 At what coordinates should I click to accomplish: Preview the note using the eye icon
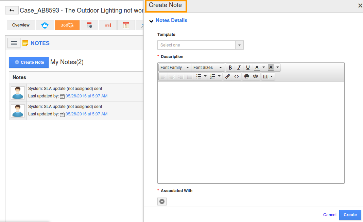[x=255, y=76]
